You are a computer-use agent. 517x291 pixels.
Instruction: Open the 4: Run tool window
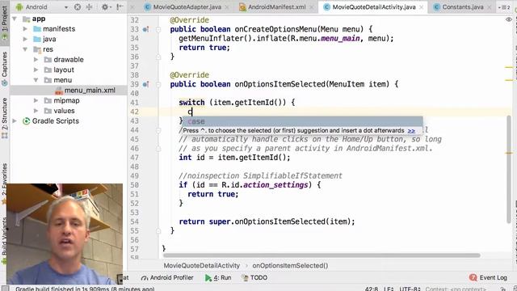[218, 278]
